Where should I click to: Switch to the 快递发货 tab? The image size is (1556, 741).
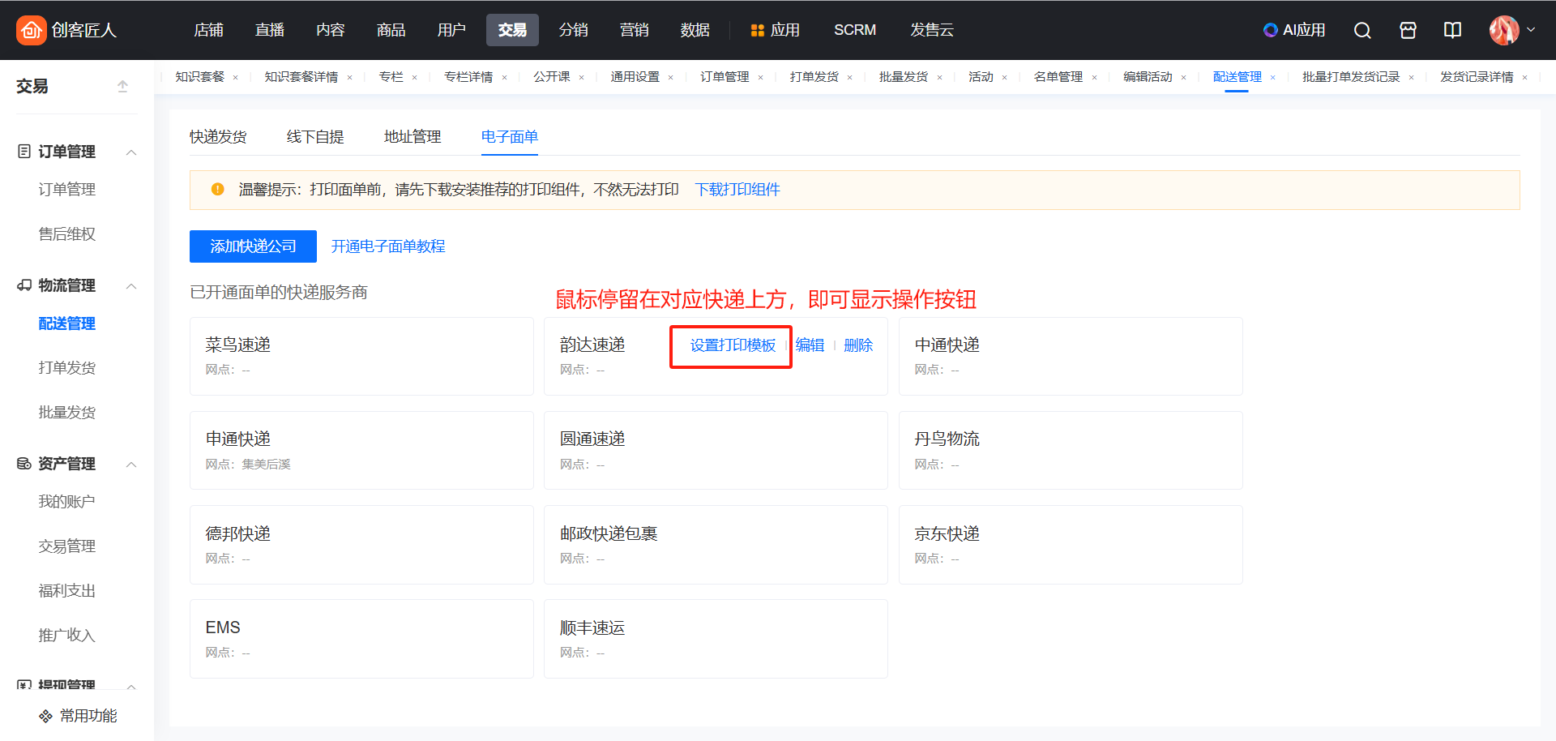(x=218, y=137)
